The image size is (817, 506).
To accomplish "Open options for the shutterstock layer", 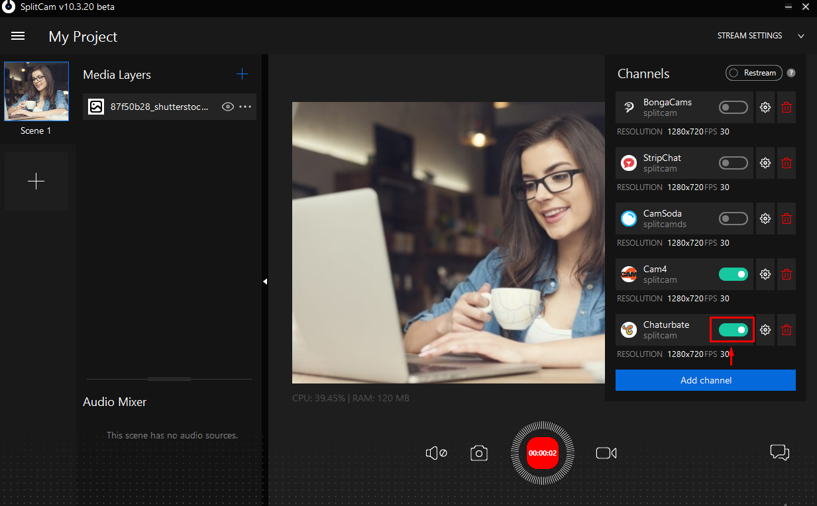I will pos(246,107).
